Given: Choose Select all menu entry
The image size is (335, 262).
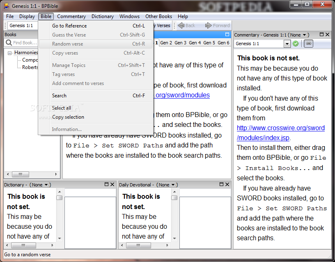Looking at the screenshot, I should [96, 108].
